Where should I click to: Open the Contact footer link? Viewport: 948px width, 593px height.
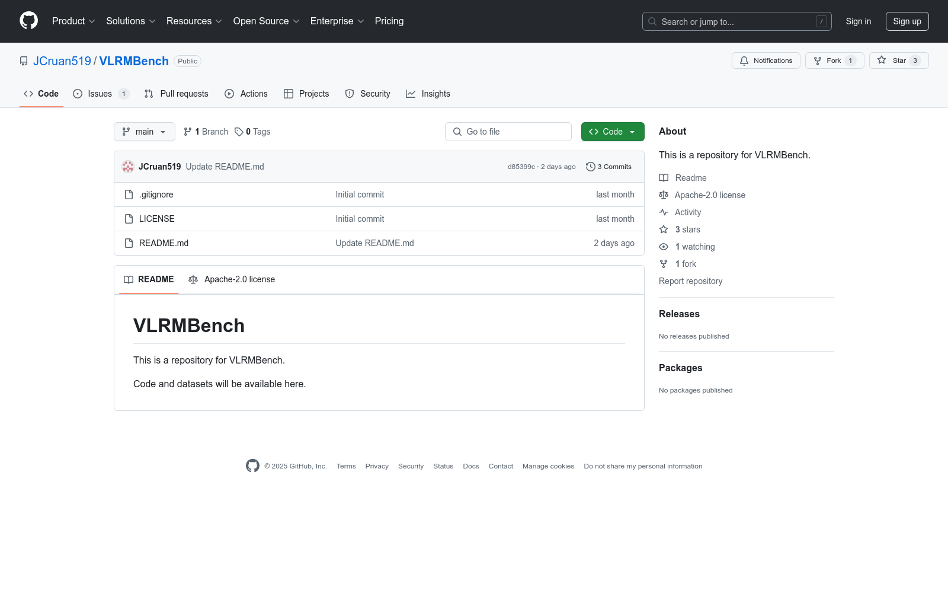(x=501, y=466)
